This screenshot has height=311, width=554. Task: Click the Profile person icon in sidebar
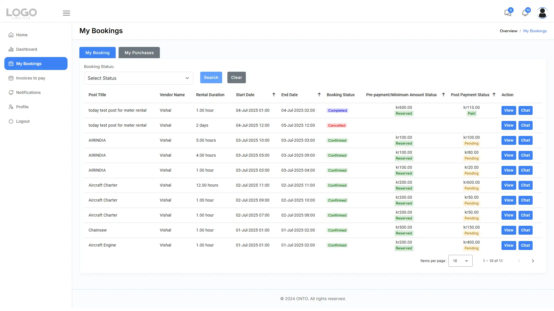pos(11,107)
